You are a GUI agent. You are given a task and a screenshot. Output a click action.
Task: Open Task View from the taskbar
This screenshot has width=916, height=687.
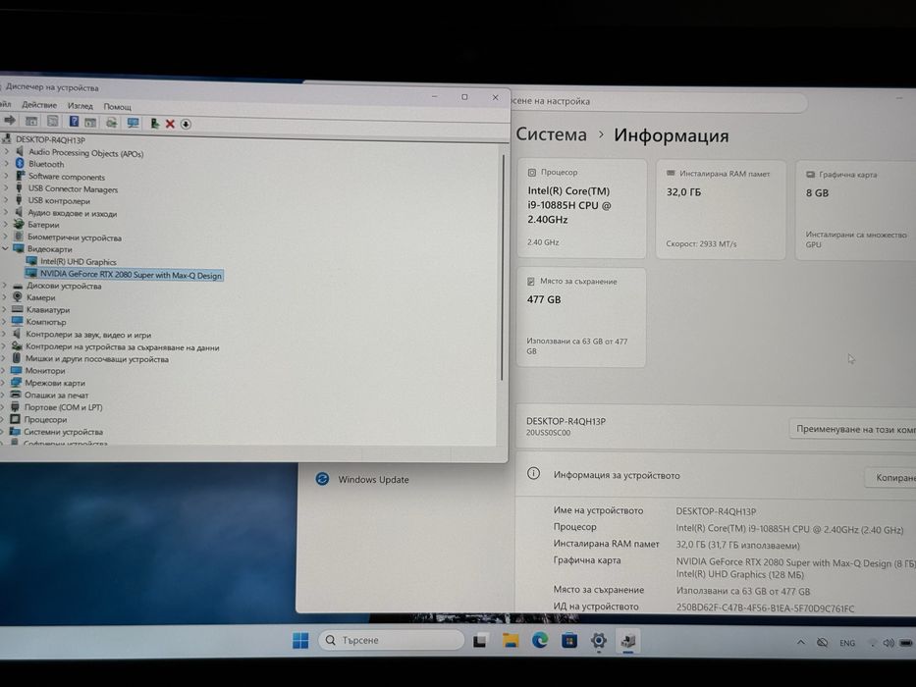[480, 641]
